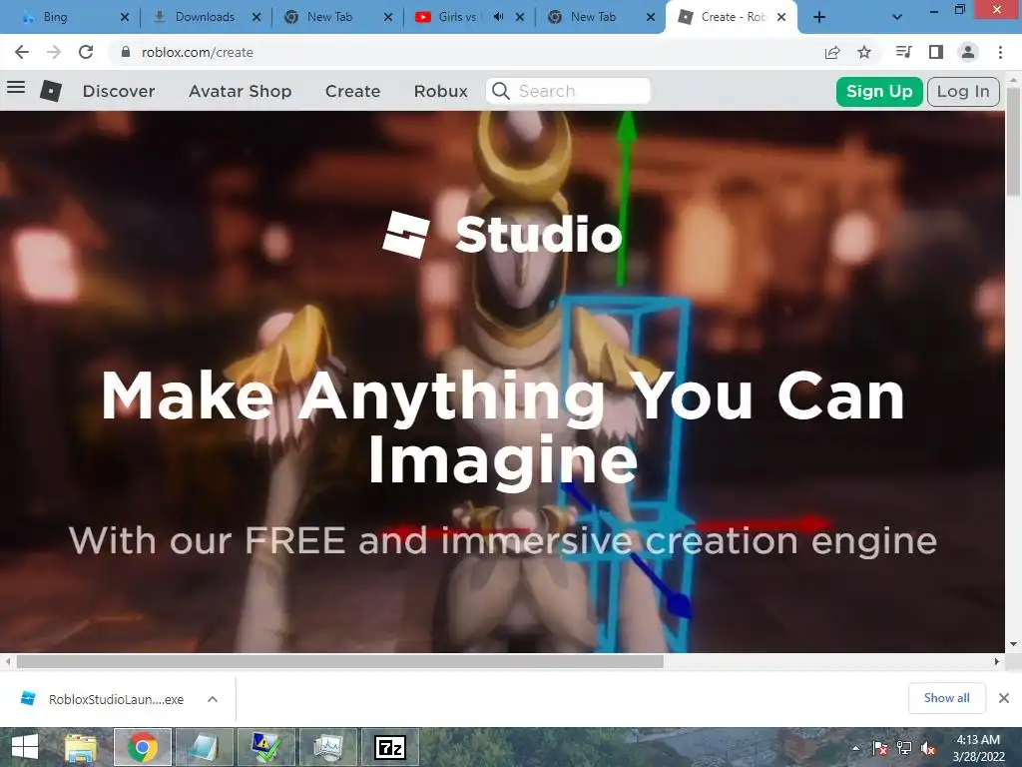This screenshot has height=767, width=1022.
Task: Click the horizontal scrollbar thumb
Action: click(339, 661)
